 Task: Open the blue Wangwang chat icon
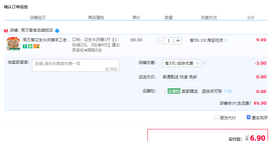pyautogui.click(x=57, y=31)
